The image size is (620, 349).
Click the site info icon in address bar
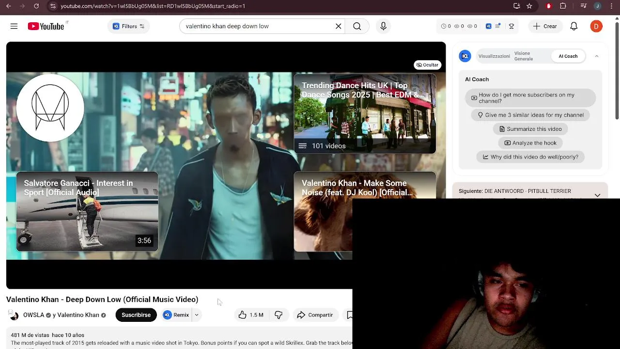point(53,6)
